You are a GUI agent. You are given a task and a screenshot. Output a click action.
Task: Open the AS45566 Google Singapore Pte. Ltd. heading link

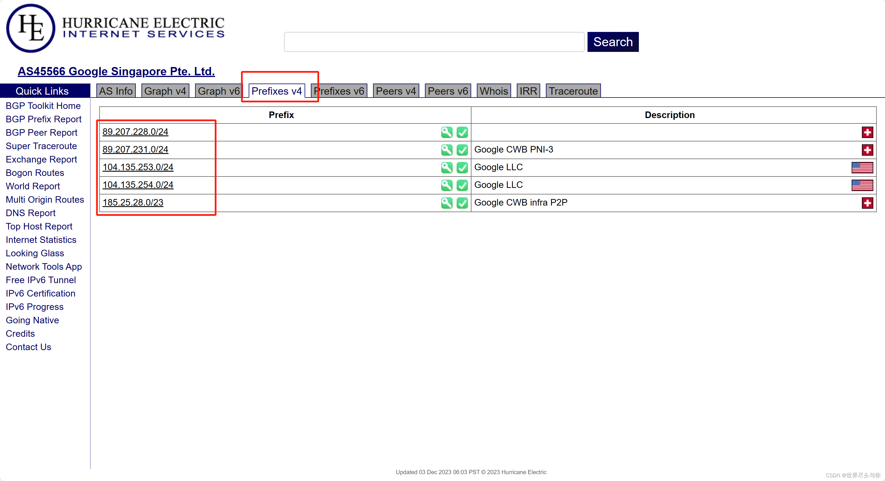[x=116, y=71]
